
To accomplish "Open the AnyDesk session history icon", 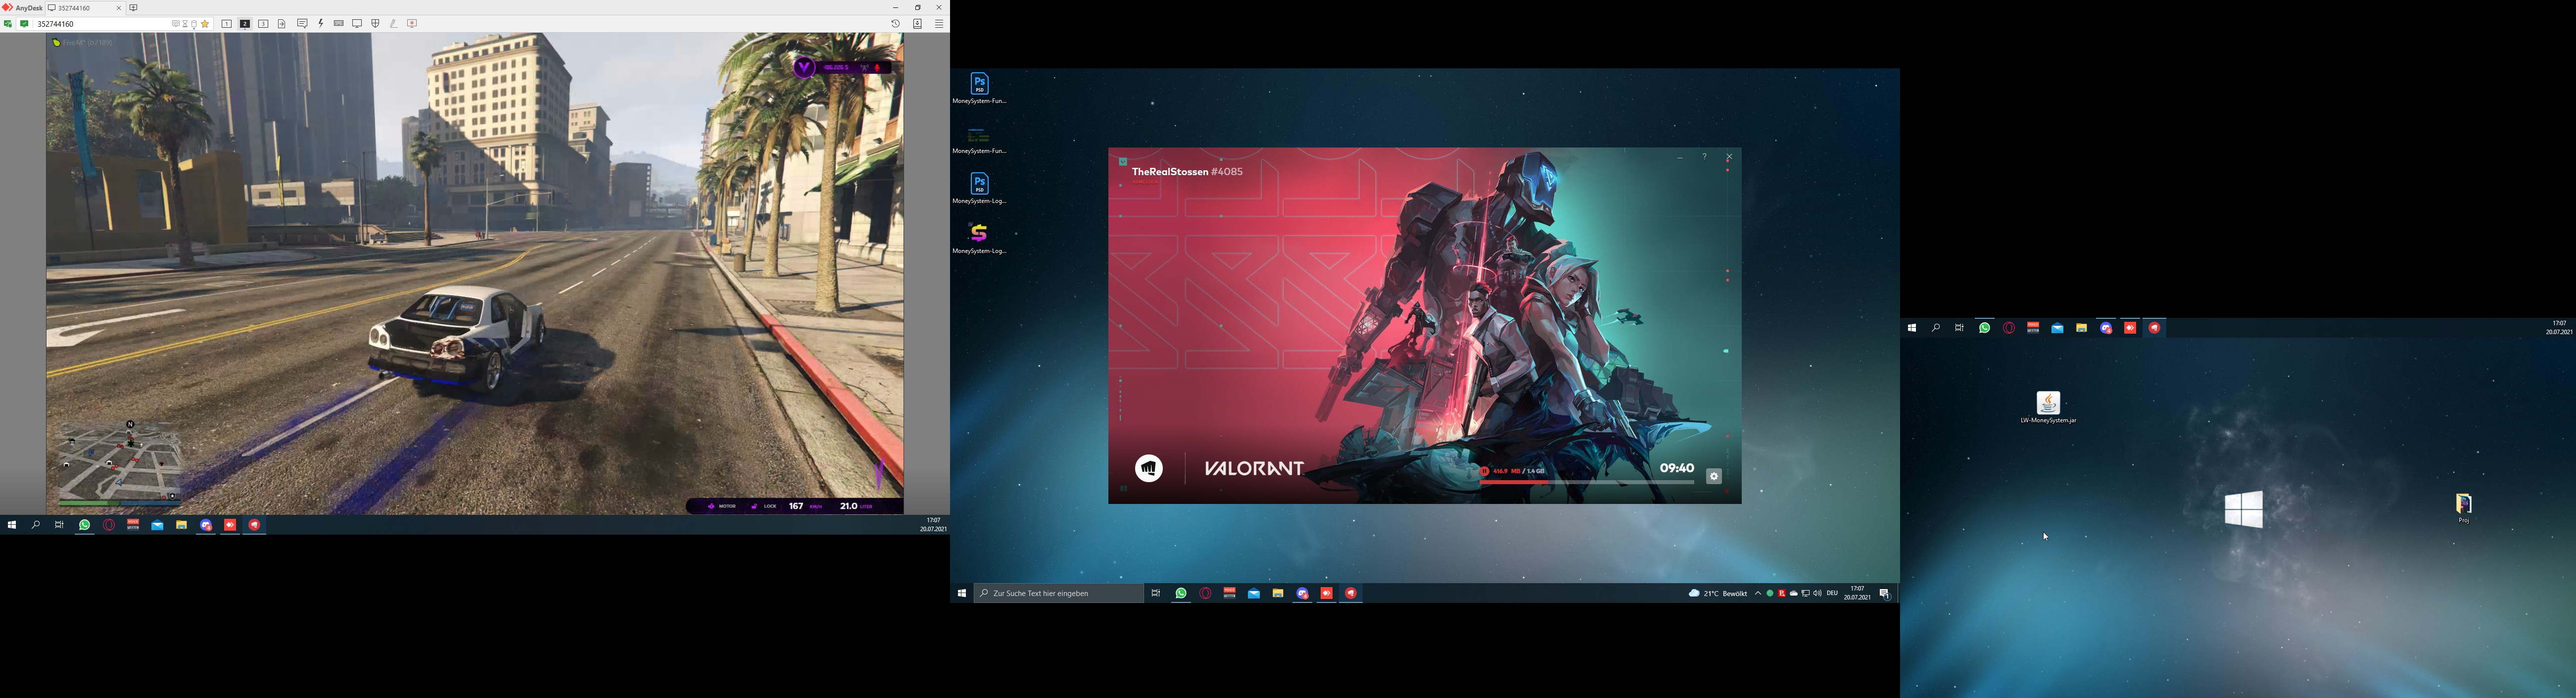I will point(895,24).
